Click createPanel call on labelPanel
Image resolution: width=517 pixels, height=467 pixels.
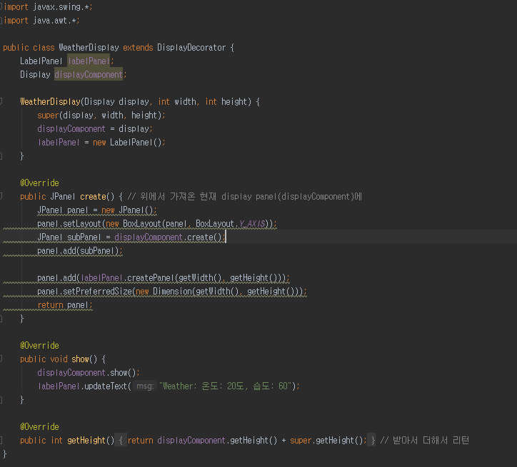point(151,278)
